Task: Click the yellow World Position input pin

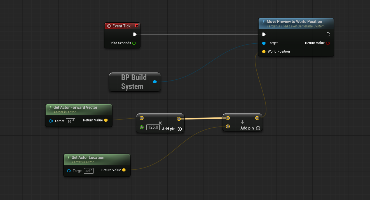Action: pyautogui.click(x=264, y=51)
